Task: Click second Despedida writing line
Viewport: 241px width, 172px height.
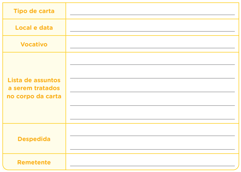Action: point(152,149)
